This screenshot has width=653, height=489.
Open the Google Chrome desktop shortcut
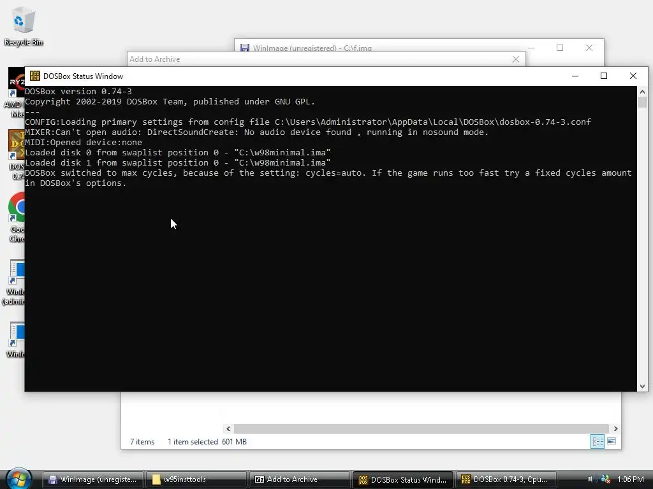(x=16, y=217)
